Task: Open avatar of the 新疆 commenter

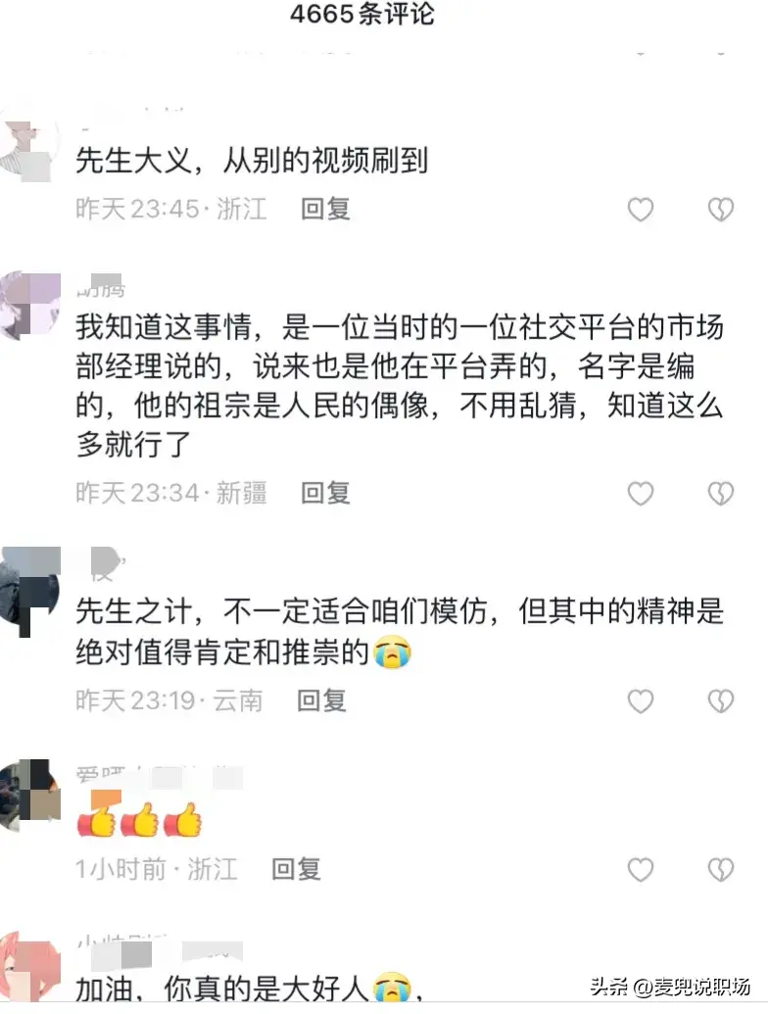Action: point(29,305)
